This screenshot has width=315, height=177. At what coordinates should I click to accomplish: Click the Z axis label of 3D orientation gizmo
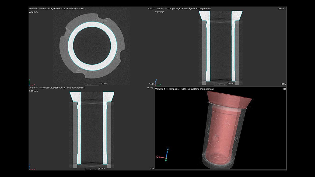tap(168, 149)
